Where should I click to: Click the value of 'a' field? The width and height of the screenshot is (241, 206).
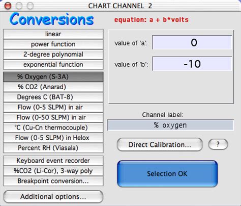[192, 42]
